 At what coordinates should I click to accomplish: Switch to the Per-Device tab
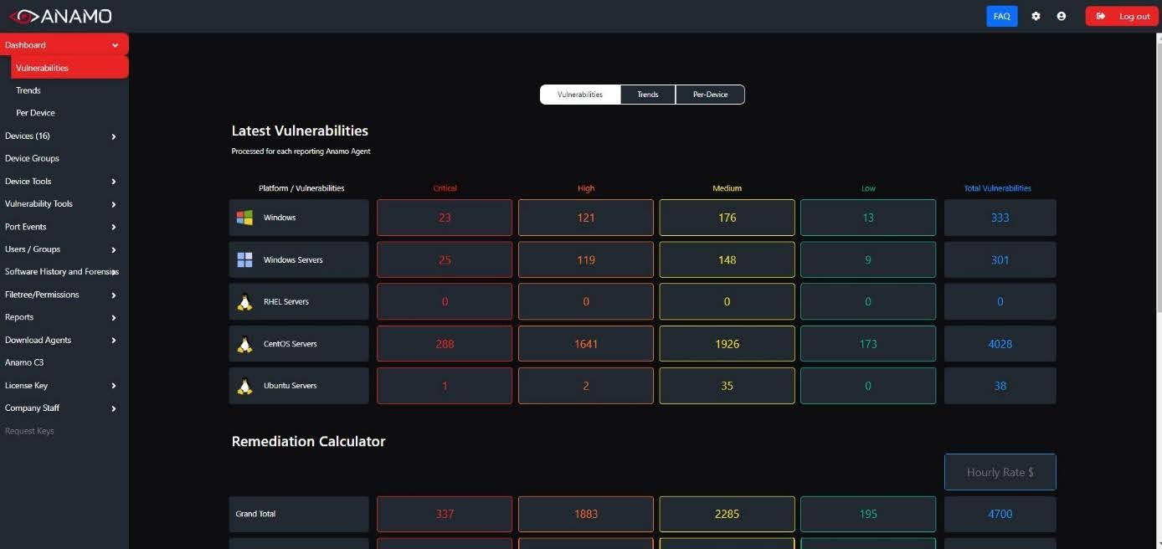pyautogui.click(x=710, y=95)
